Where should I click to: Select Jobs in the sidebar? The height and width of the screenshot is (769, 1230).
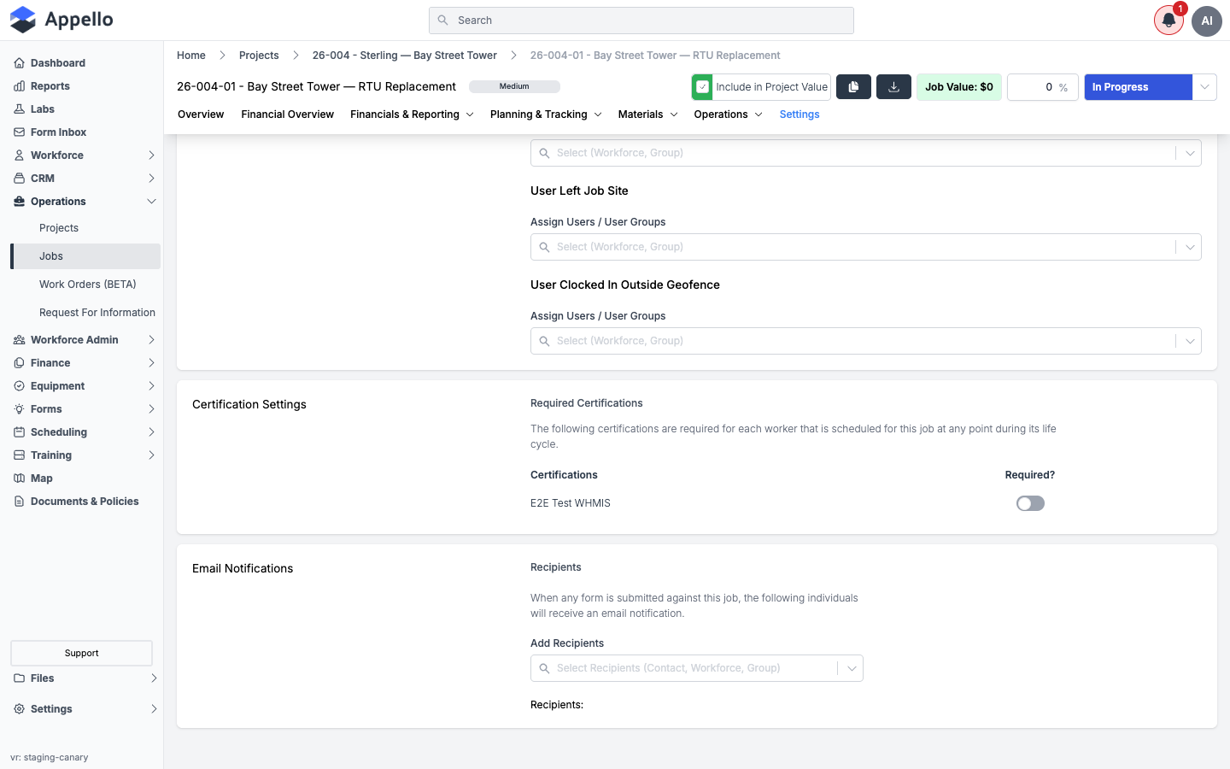85,256
